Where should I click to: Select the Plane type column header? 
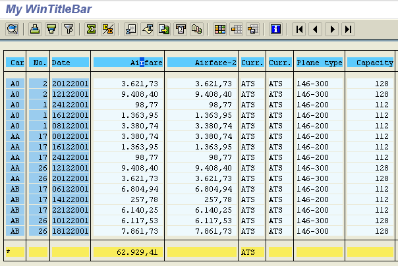(x=320, y=63)
